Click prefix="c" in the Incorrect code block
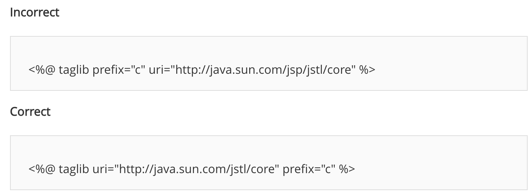 [x=118, y=70]
